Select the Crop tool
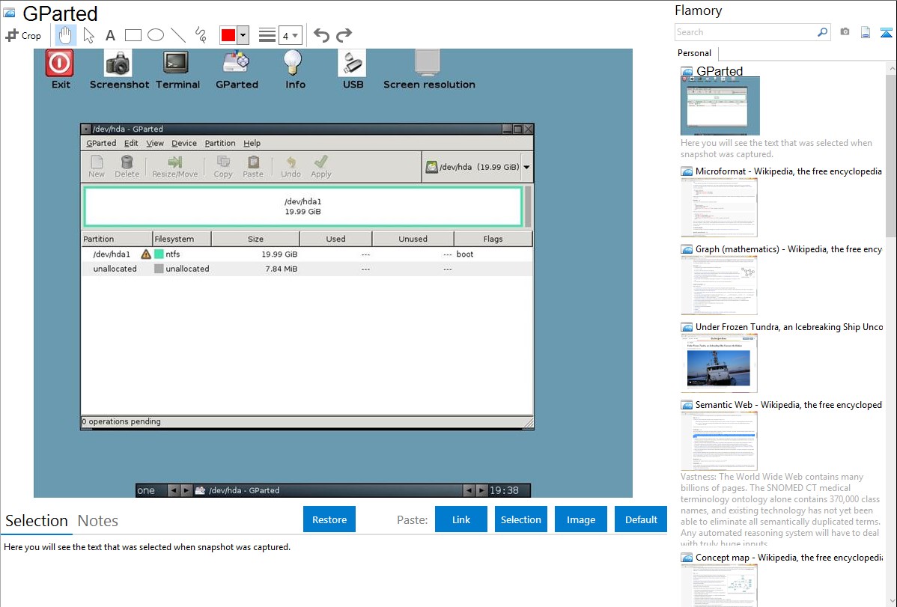The image size is (897, 607). pyautogui.click(x=23, y=35)
